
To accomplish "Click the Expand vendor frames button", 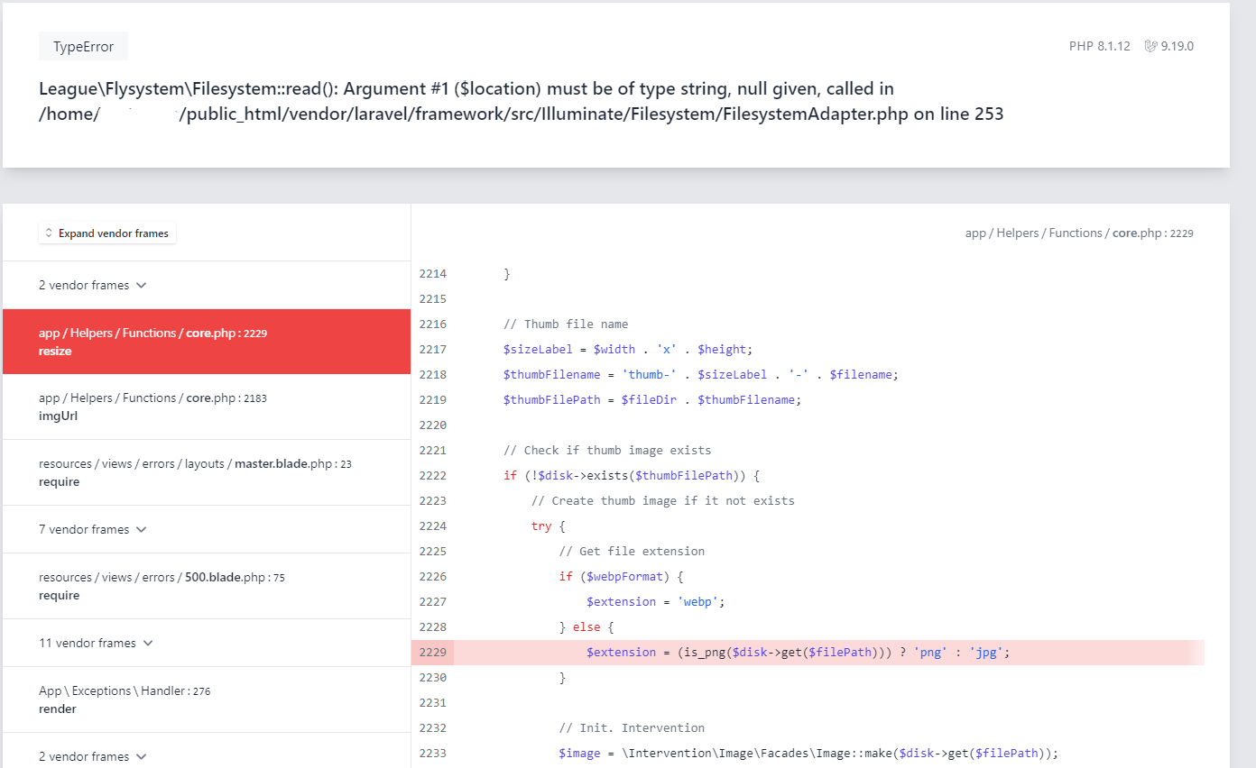I will point(107,233).
